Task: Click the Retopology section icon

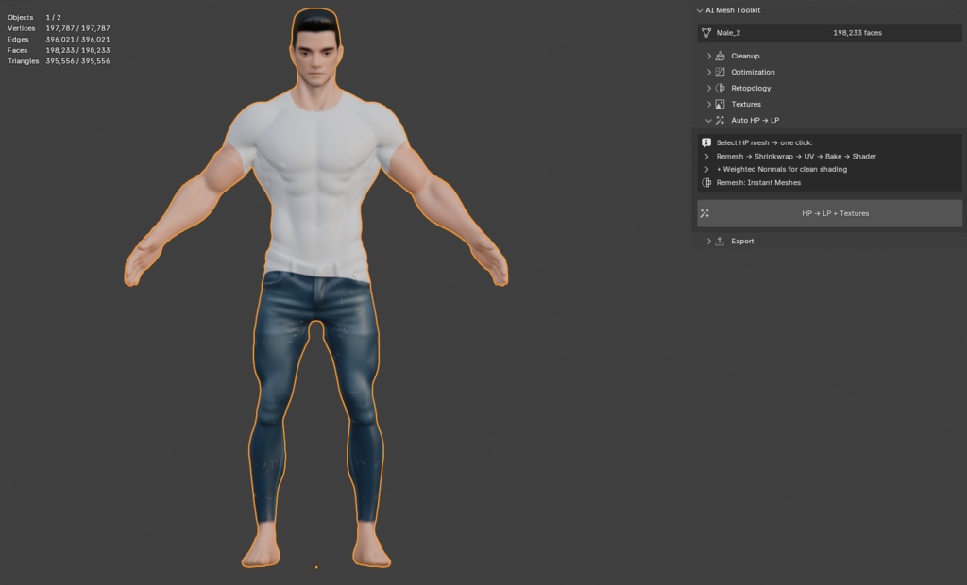Action: 720,88
